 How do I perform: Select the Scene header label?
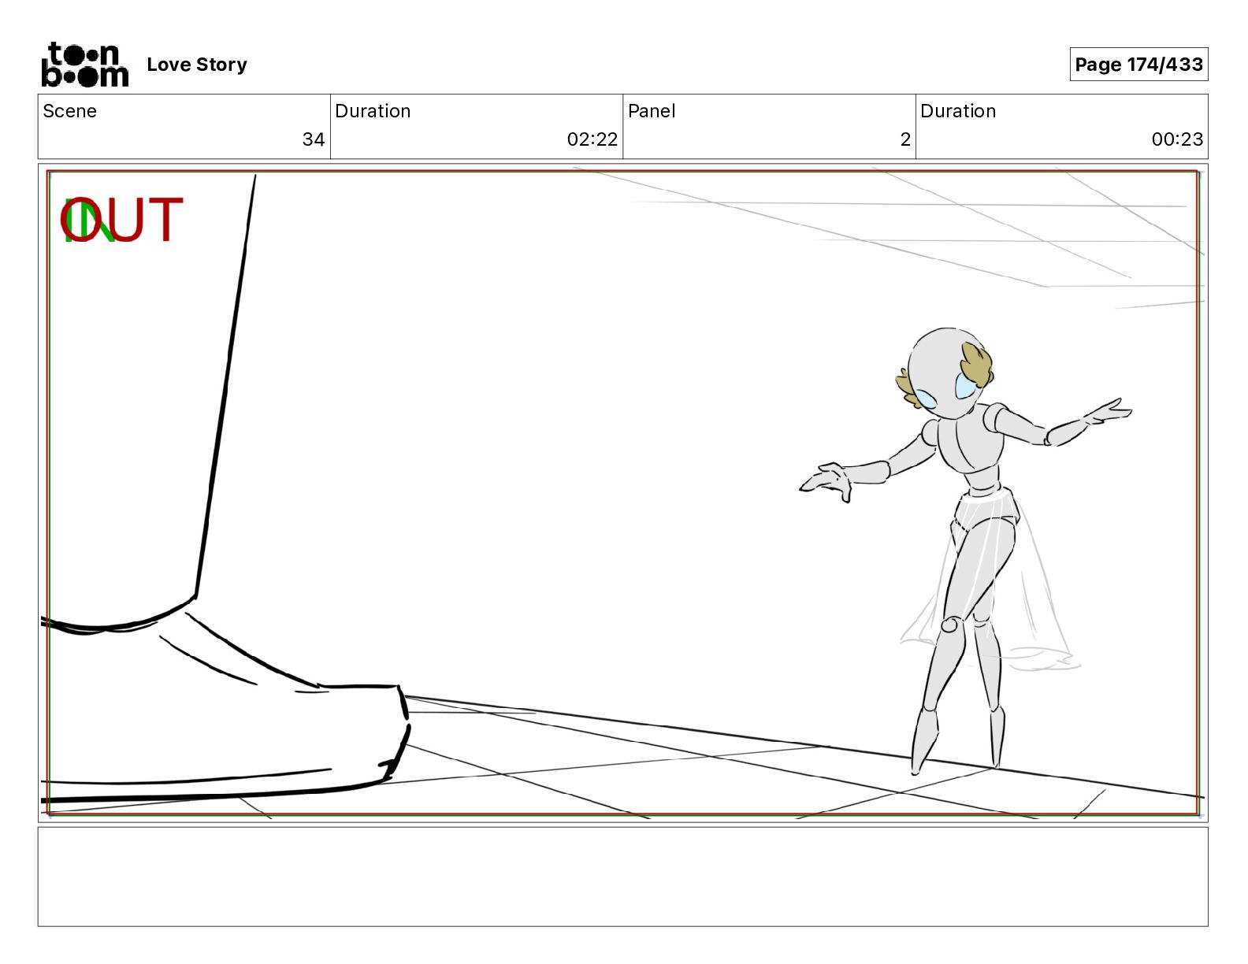point(70,111)
